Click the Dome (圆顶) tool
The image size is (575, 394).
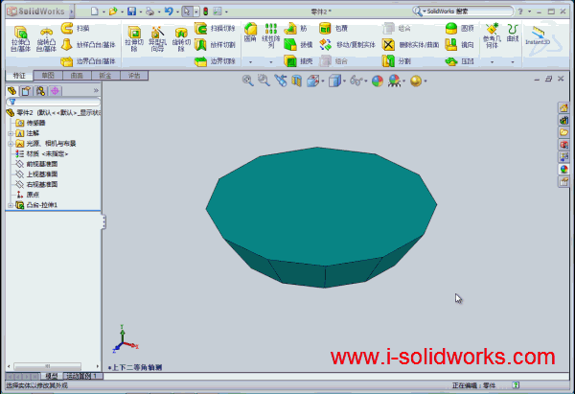tap(459, 28)
